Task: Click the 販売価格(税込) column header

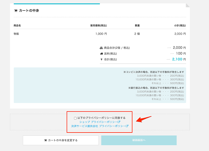Action: coord(98,26)
